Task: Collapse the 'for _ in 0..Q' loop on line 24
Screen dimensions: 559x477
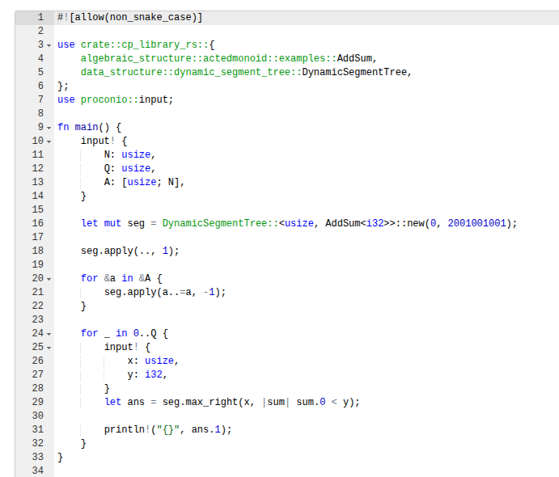Action: pyautogui.click(x=49, y=334)
